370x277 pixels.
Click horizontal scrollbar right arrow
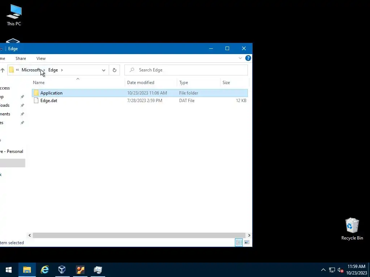tap(249, 235)
